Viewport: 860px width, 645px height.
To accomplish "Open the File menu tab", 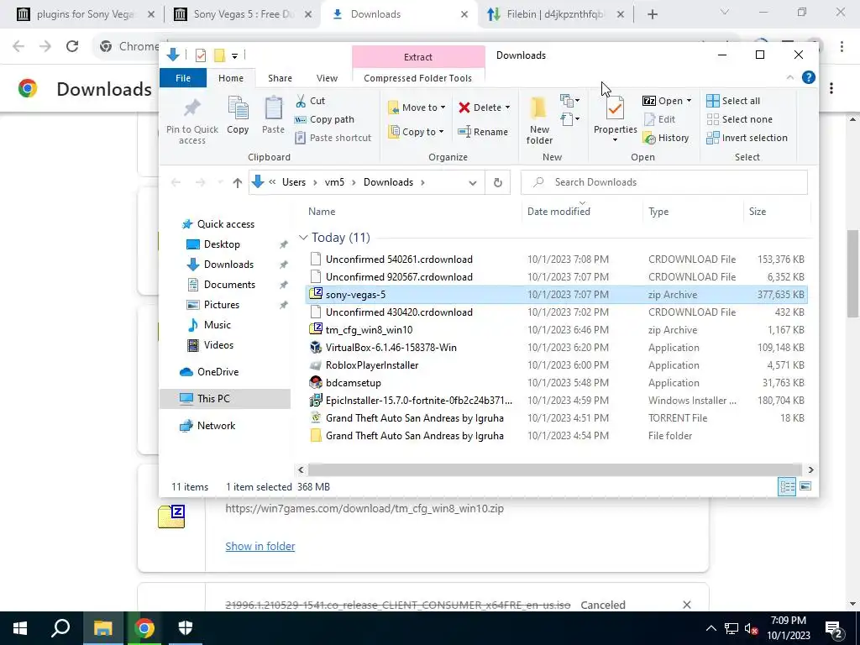I will click(x=183, y=78).
